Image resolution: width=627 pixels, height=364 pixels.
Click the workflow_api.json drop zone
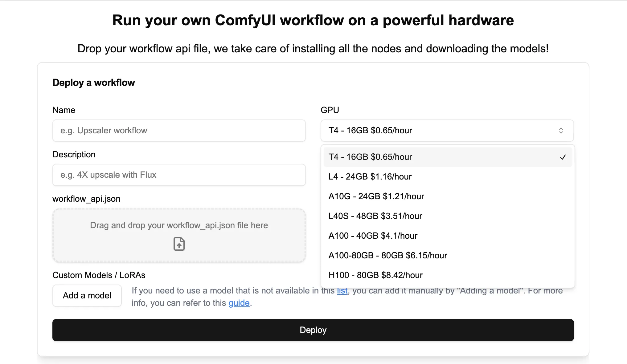[x=179, y=236]
